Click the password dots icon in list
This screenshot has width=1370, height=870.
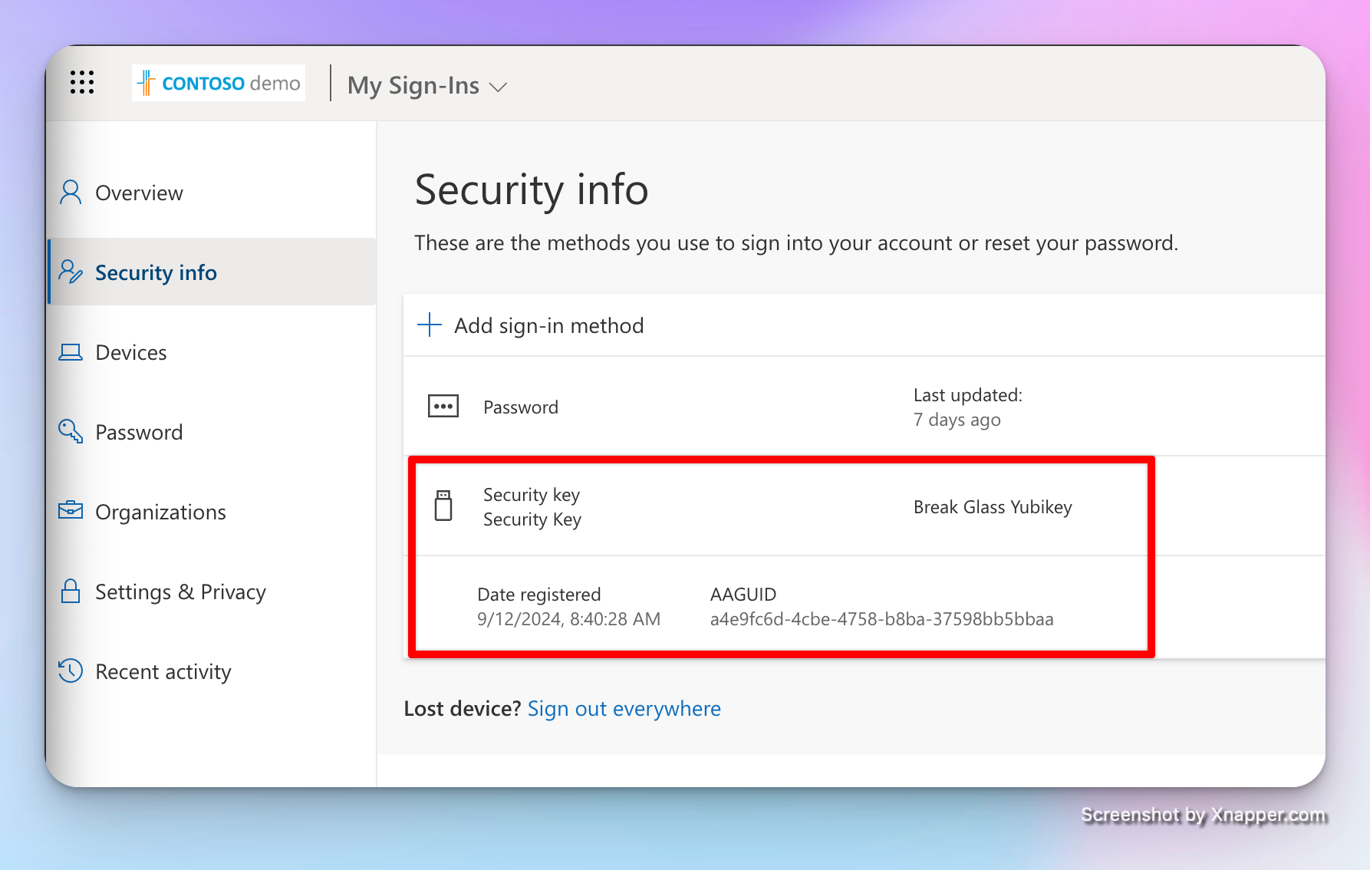point(443,406)
